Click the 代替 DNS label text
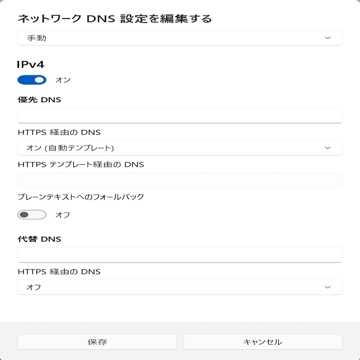The width and height of the screenshot is (360, 360). coord(39,239)
